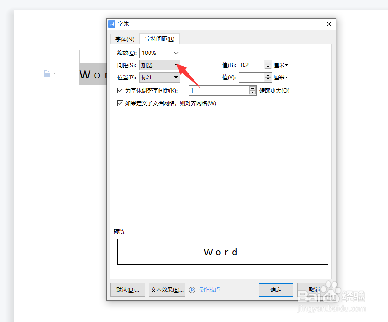
Task: Open the 厘米 unit dropdown beside 值(Y)
Action: 281,77
